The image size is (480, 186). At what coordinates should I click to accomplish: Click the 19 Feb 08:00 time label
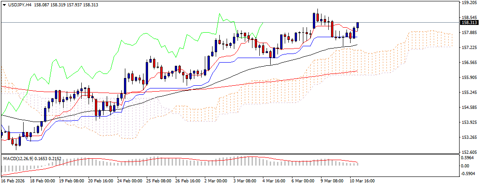[x=71, y=181]
